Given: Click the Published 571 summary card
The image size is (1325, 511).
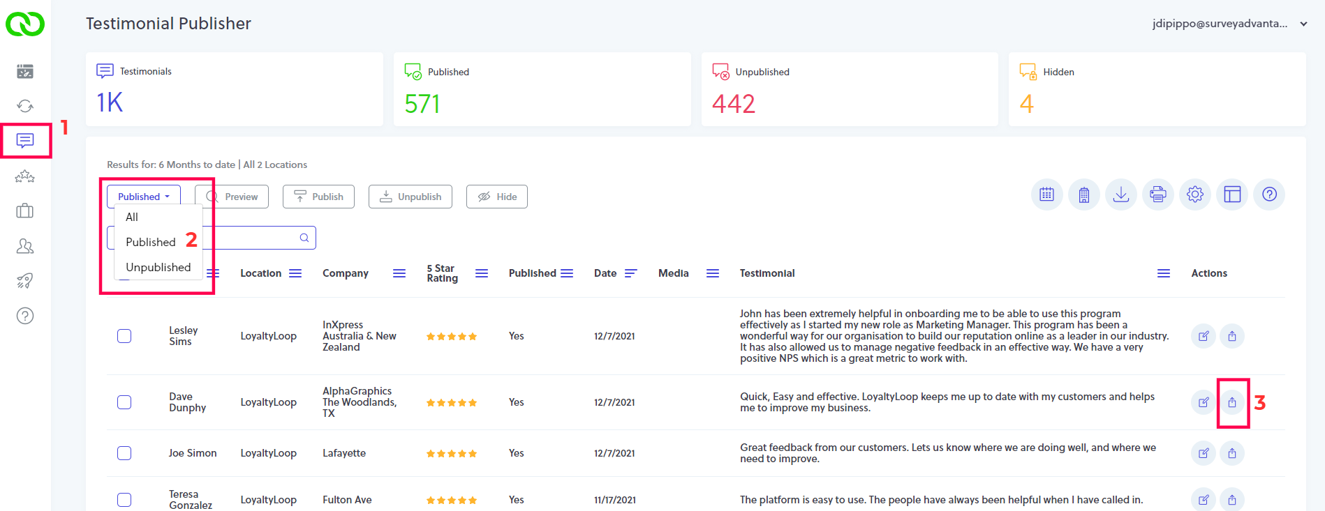Looking at the screenshot, I should pyautogui.click(x=542, y=89).
